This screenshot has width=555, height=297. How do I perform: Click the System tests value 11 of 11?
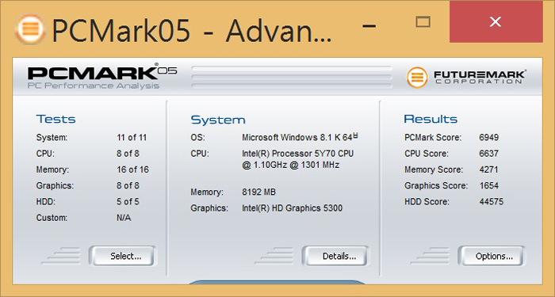[x=132, y=138]
